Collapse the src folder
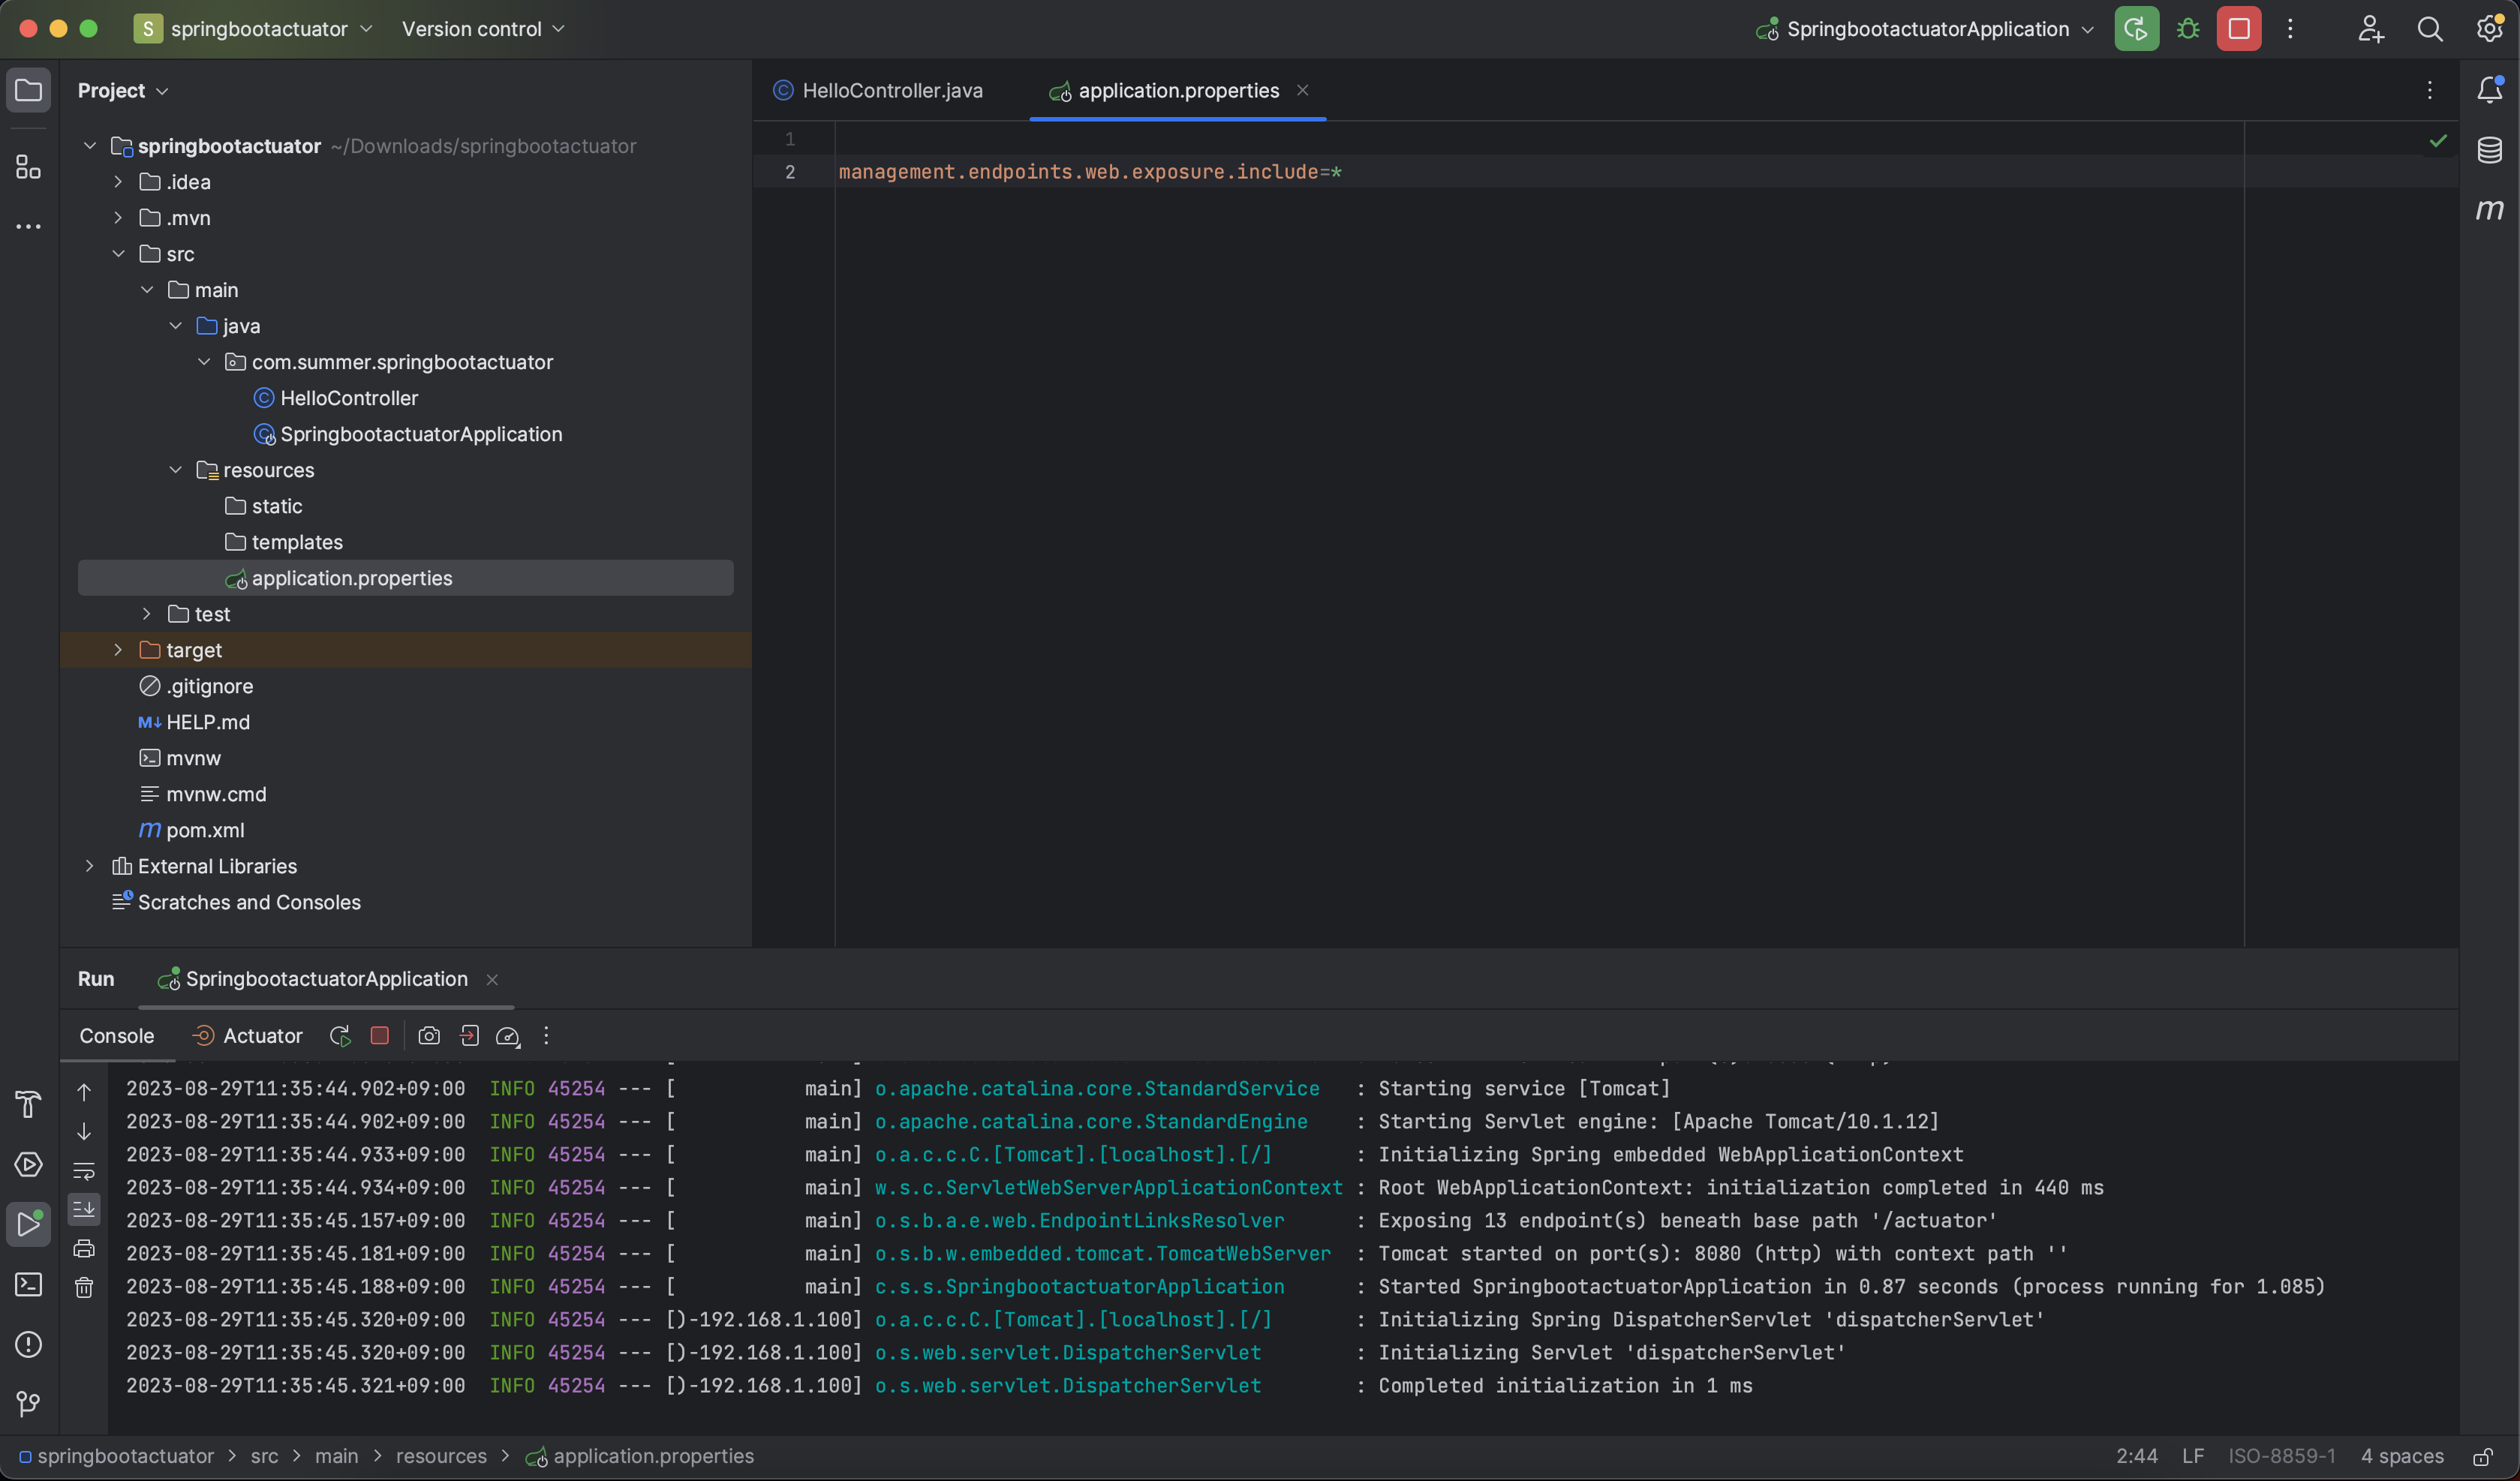 click(118, 254)
